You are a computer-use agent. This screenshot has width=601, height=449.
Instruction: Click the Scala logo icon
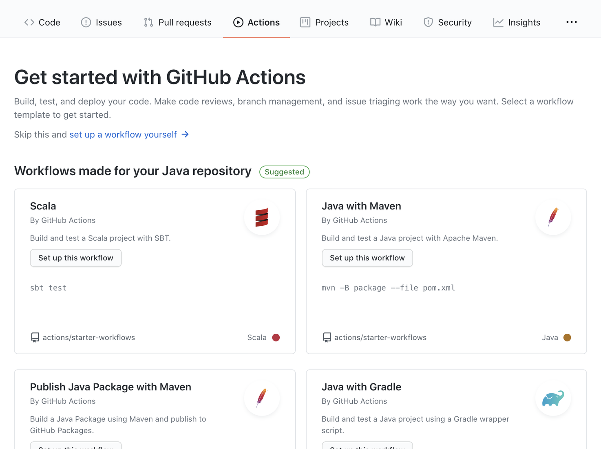[262, 217]
